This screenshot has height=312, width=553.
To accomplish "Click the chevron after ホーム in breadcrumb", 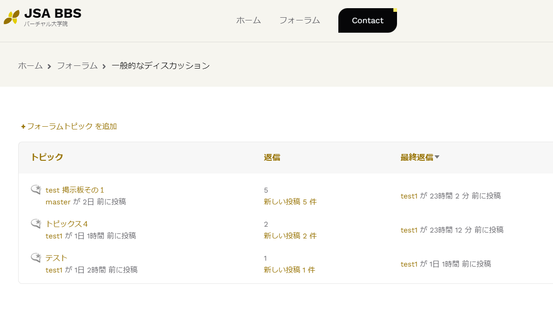I will coord(48,66).
